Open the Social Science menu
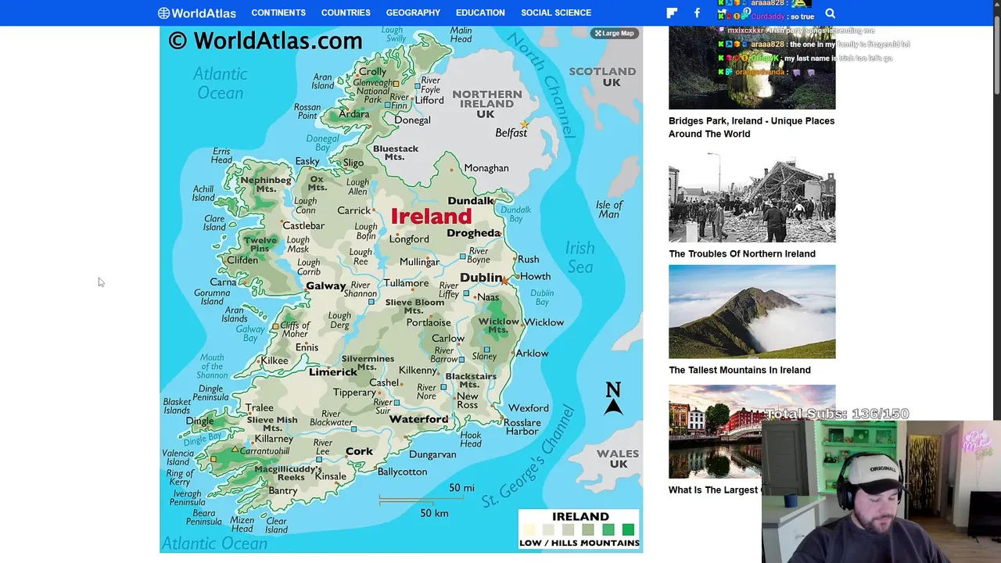The height and width of the screenshot is (563, 1001). (x=556, y=13)
